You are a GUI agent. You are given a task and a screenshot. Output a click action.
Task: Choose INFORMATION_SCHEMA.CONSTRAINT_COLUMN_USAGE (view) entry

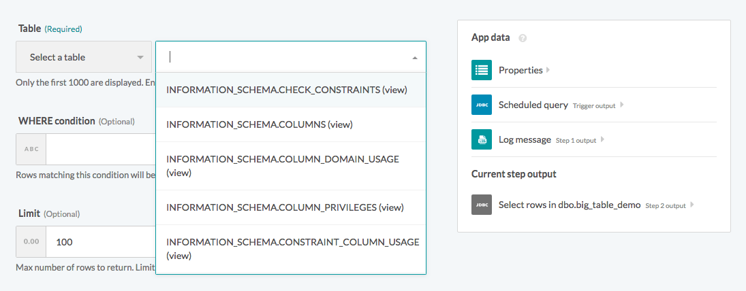(292, 249)
